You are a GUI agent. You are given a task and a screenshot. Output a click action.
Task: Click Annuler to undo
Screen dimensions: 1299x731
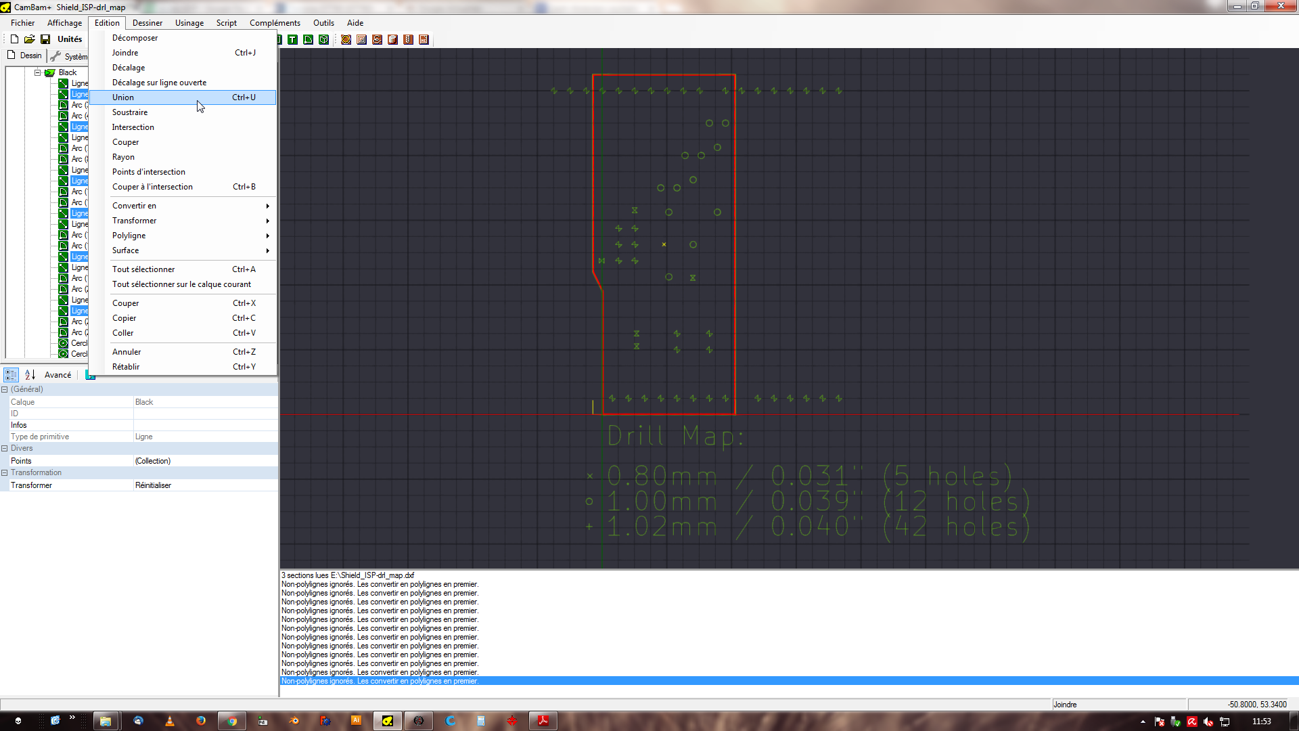[183, 352]
